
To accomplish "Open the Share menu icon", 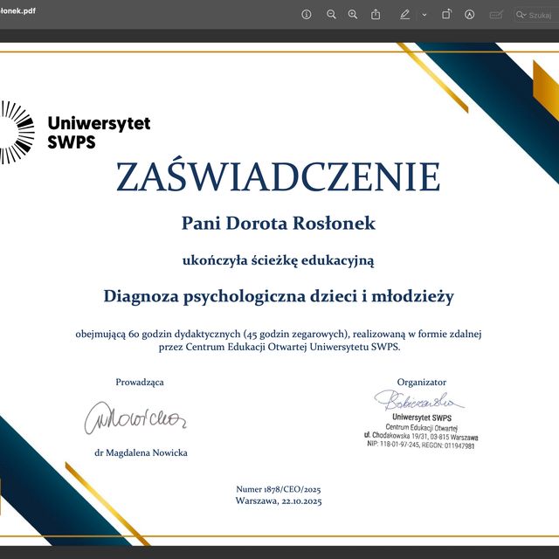I will pos(376,15).
